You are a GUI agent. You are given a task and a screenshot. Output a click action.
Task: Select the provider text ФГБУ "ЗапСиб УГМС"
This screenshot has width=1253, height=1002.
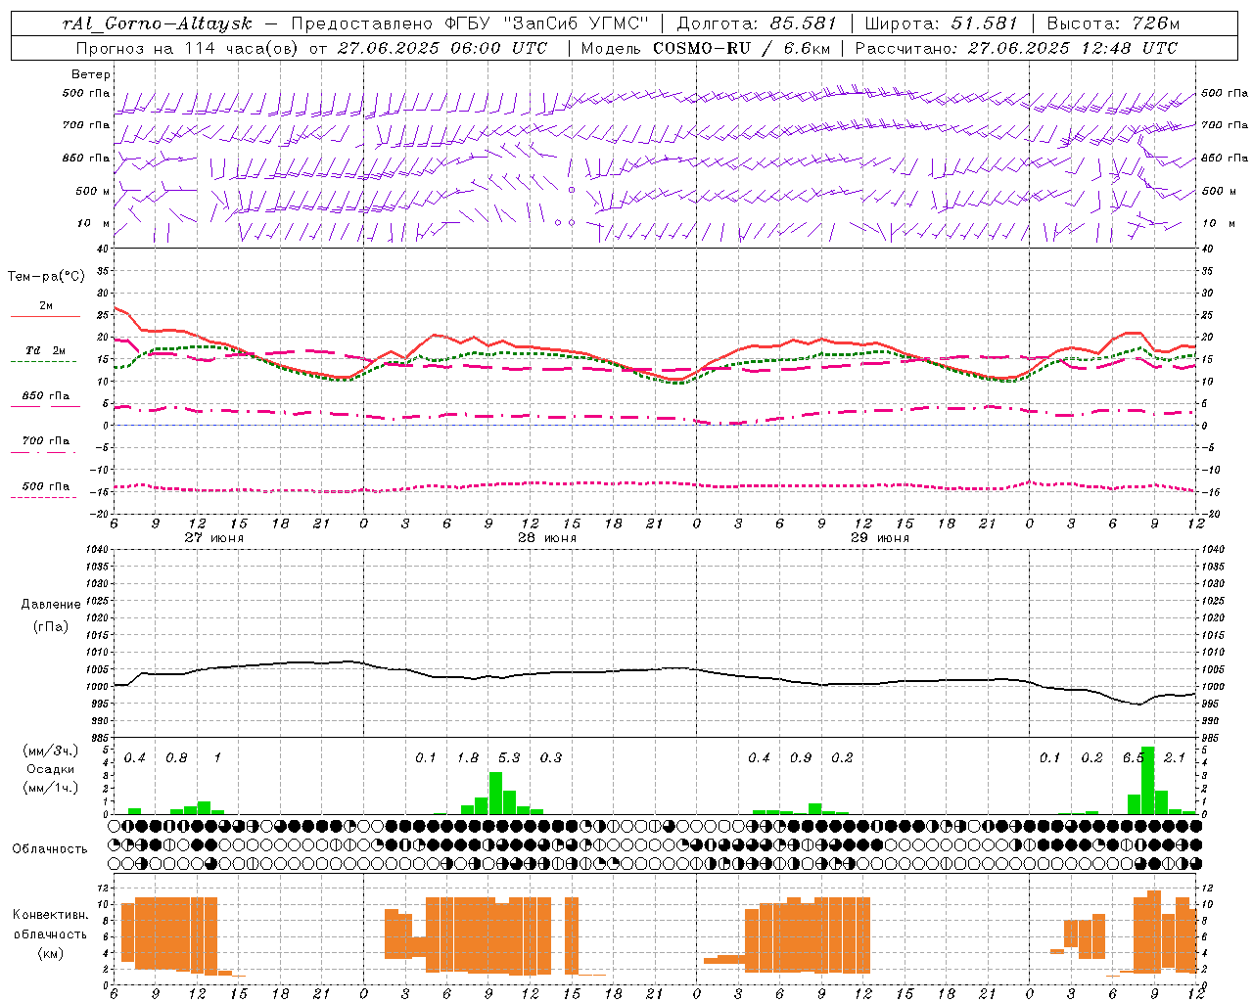click(547, 23)
